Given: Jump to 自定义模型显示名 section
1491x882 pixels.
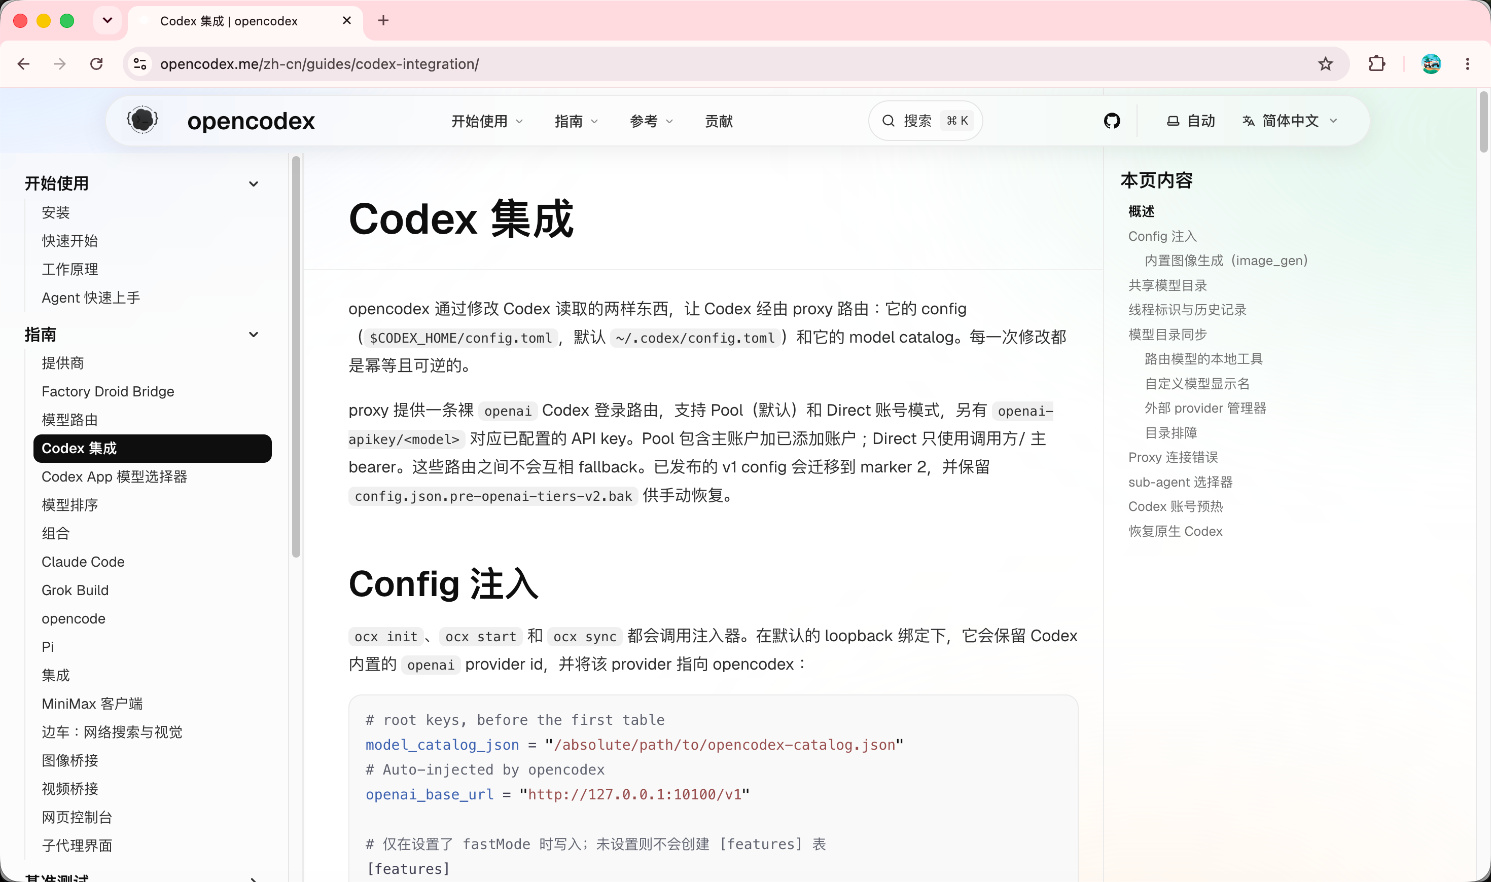Looking at the screenshot, I should click(1197, 385).
